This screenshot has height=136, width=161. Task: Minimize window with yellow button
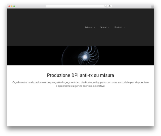12,6
